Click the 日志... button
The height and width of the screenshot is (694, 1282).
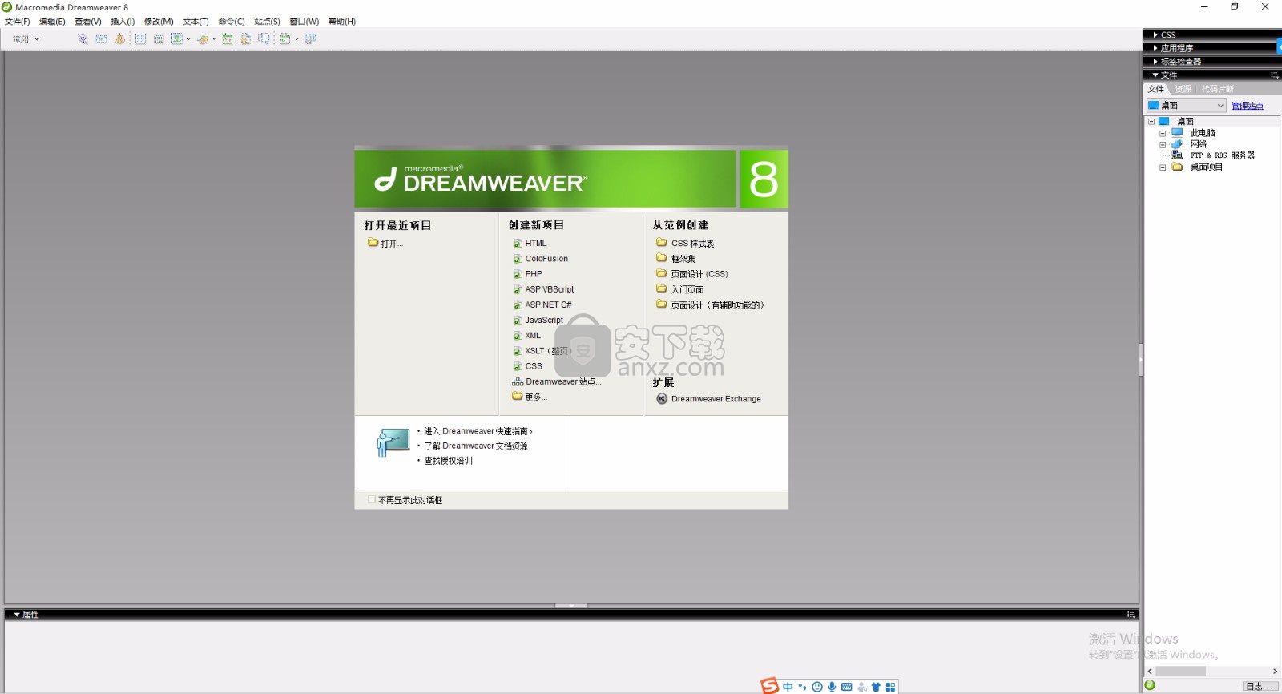pyautogui.click(x=1260, y=686)
